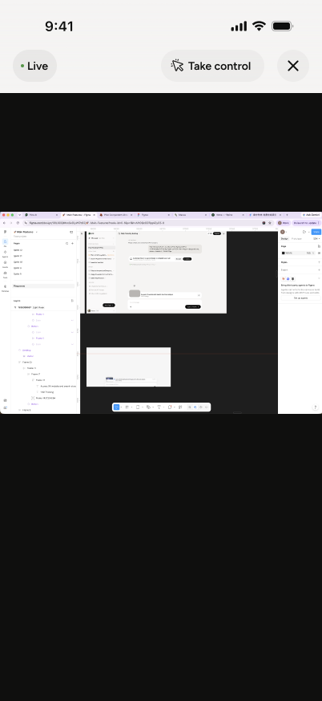
Task: Click the Ask Gemini button in Chrome
Action: [311, 215]
